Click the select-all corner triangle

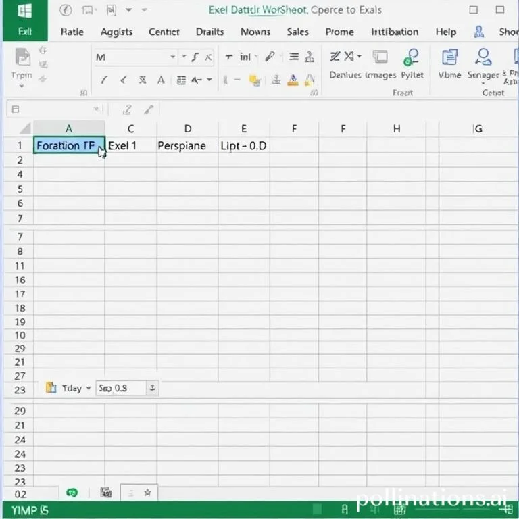coord(26,128)
